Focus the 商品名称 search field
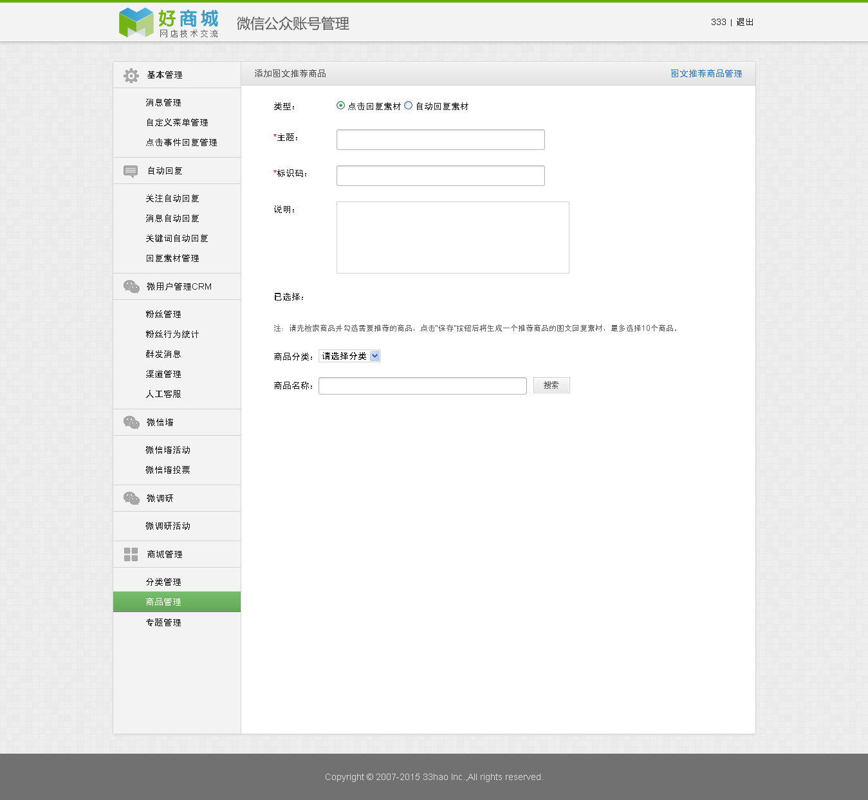This screenshot has height=800, width=868. coord(423,386)
